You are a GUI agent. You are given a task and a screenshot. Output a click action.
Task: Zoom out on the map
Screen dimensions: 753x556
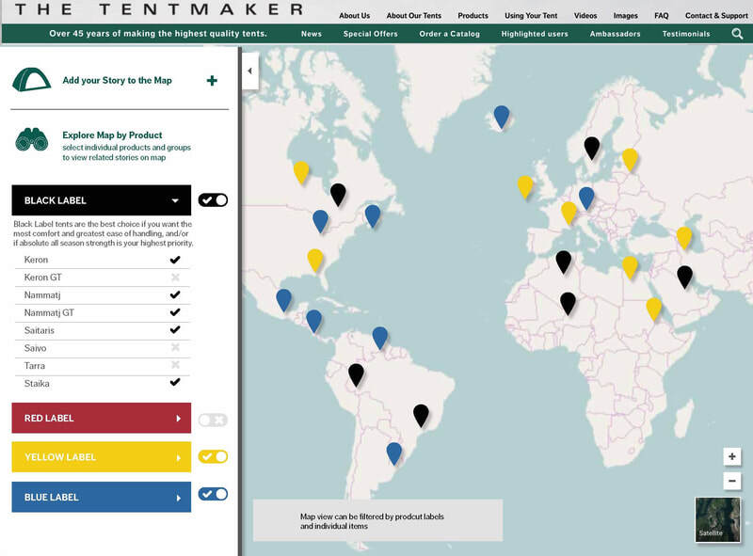[732, 480]
